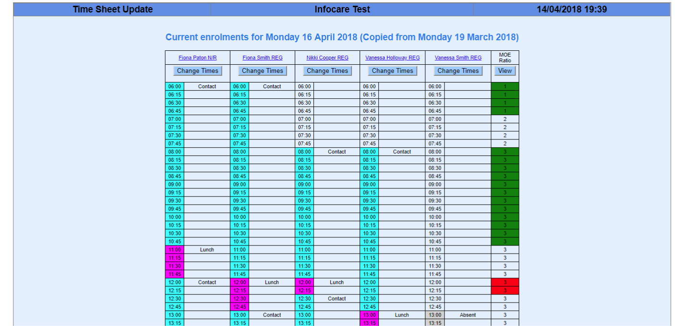Click Nikki Cooper's 08:00 Contact time cell
The image size is (675, 326).
coord(304,152)
